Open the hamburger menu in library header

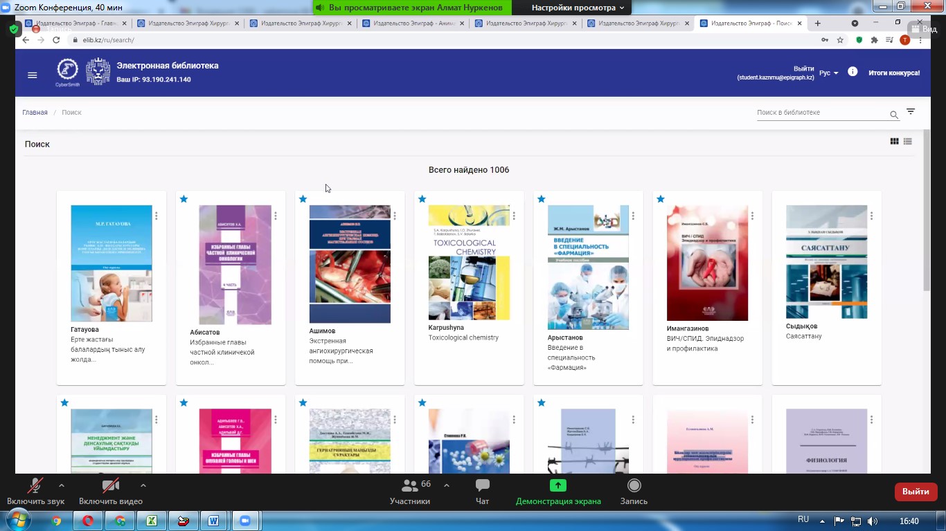[x=32, y=75]
